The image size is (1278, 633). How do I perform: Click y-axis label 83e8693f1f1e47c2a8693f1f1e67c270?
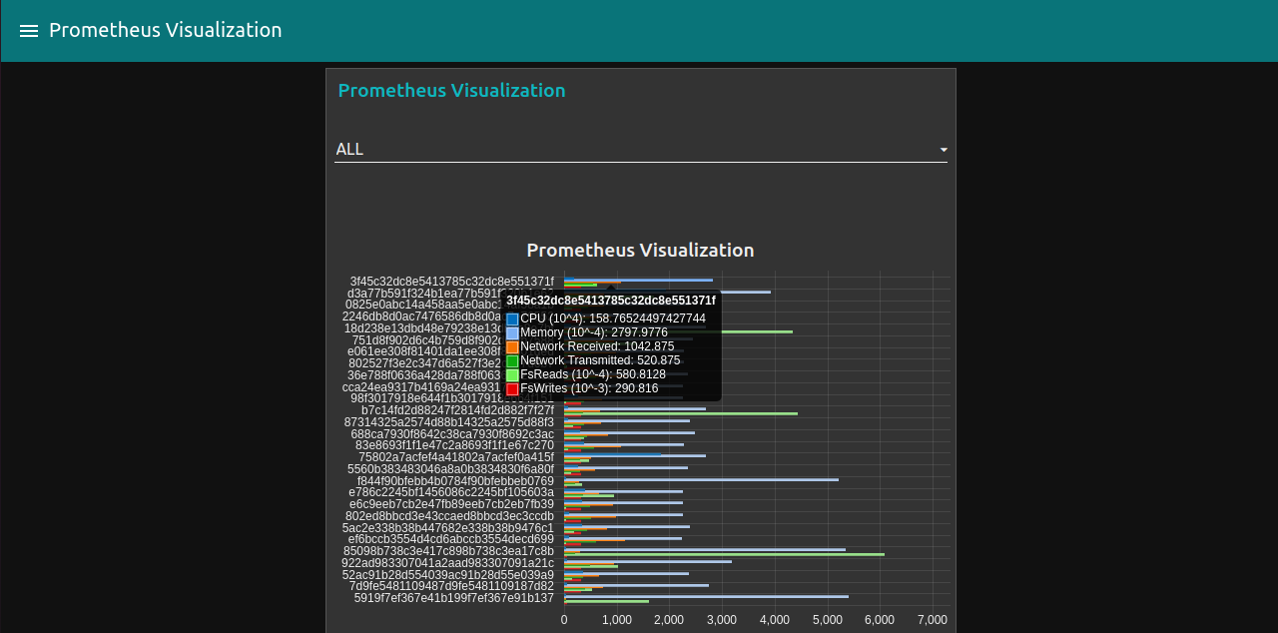click(x=454, y=445)
